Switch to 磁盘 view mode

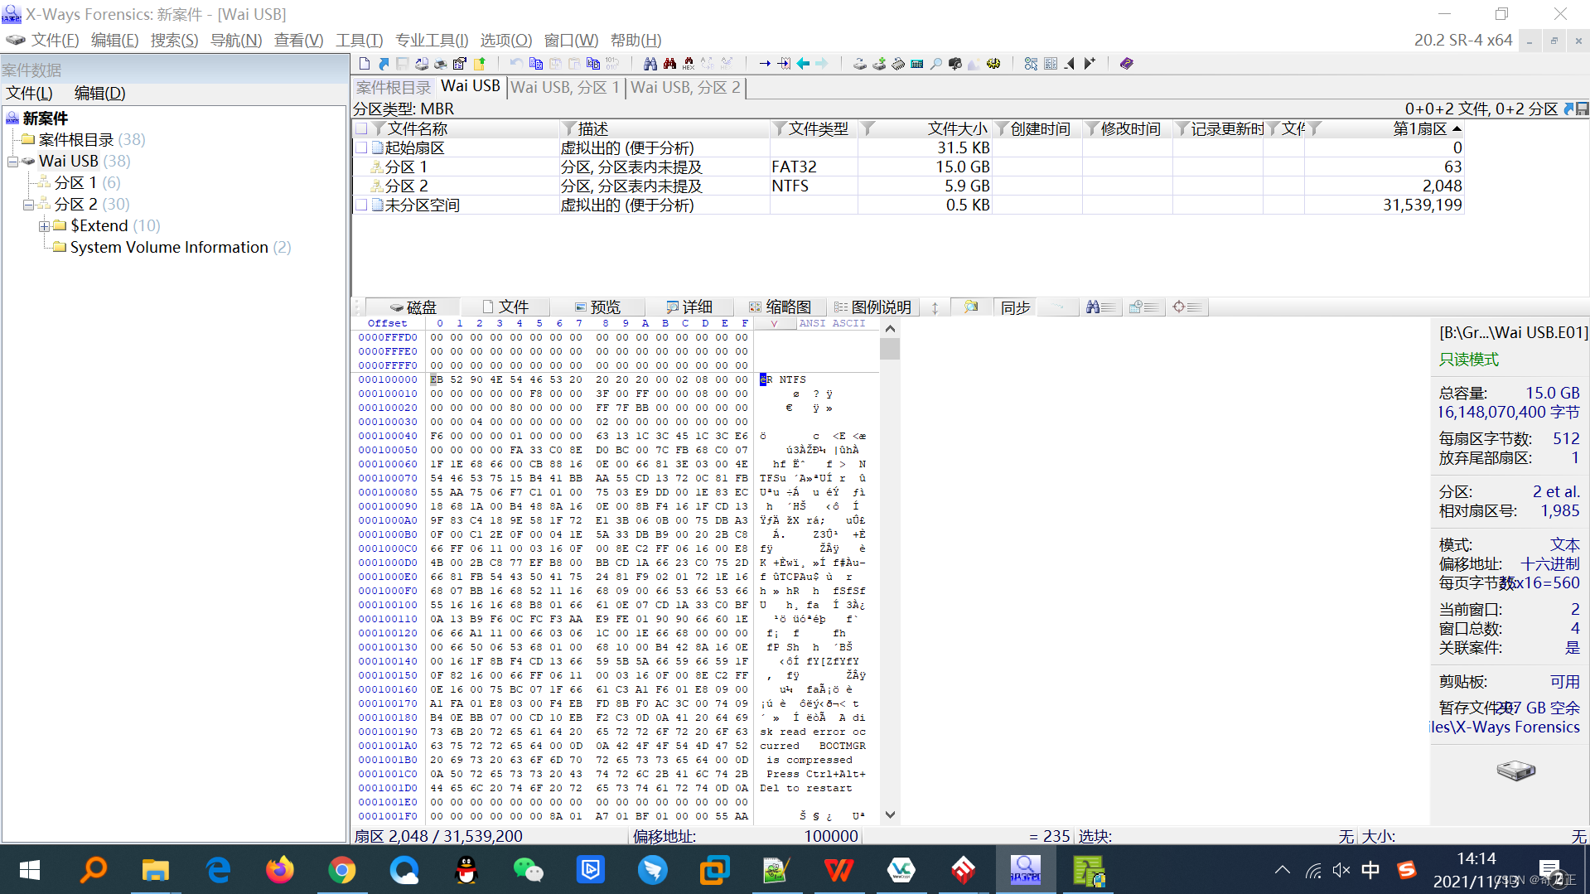tap(413, 307)
